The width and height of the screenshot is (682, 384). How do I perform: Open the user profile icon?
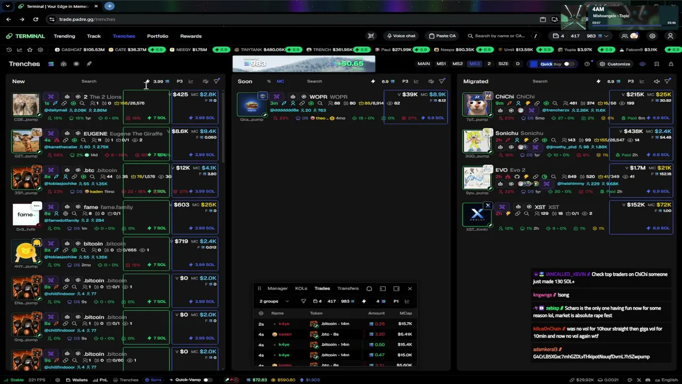coord(670,36)
